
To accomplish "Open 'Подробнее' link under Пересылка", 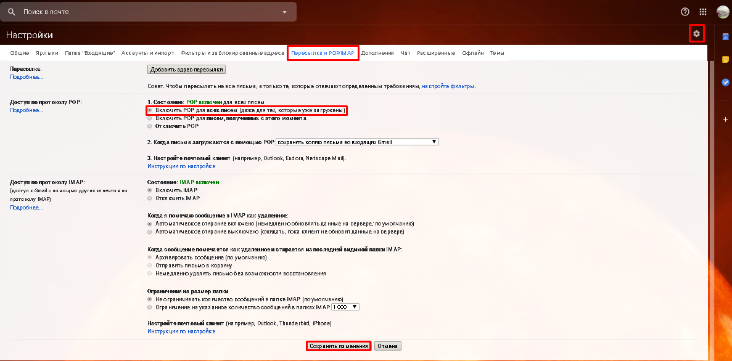I will 26,77.
